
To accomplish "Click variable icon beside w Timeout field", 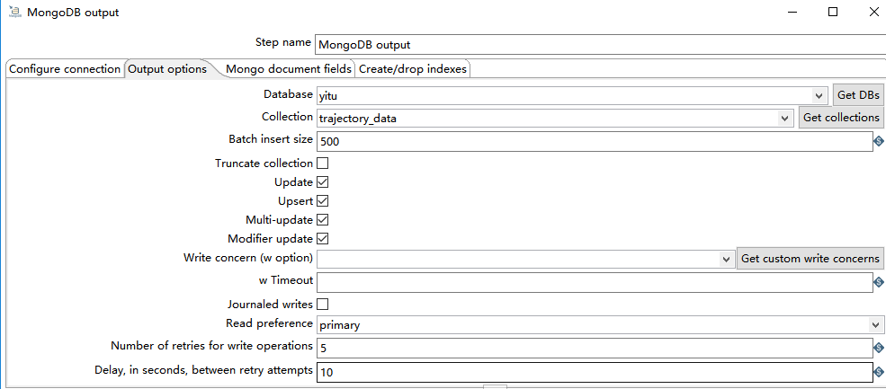I will pos(879,282).
